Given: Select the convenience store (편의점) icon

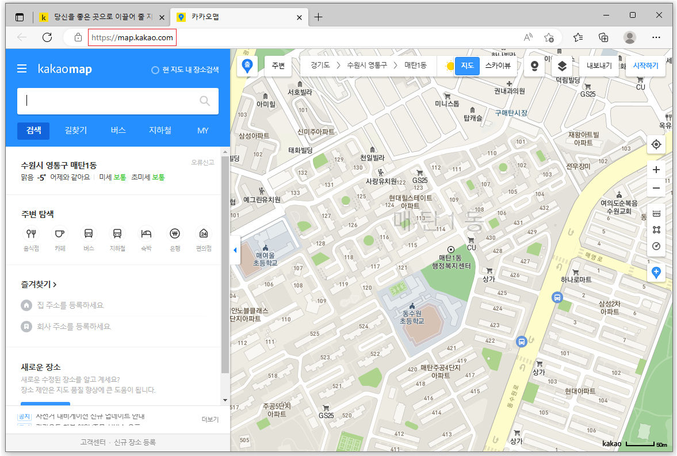Looking at the screenshot, I should coord(204,233).
